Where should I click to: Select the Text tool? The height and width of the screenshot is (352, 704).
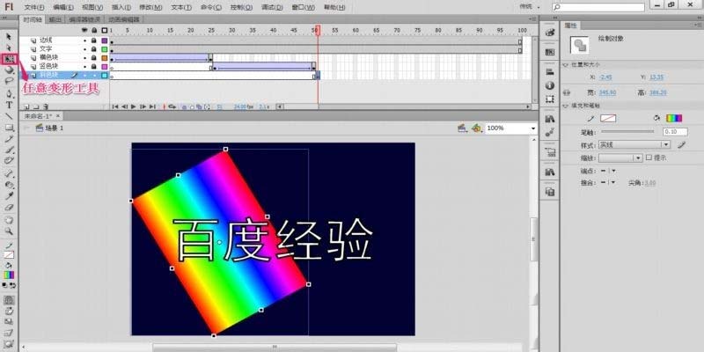click(x=9, y=105)
